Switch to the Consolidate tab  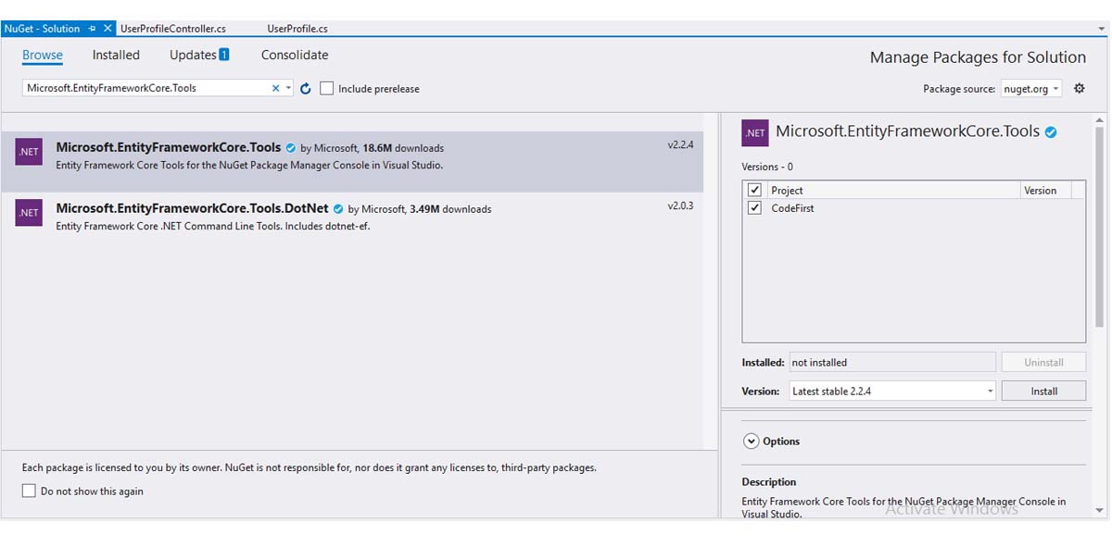pos(295,56)
